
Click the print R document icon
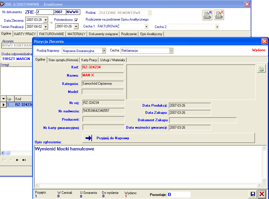tap(207, 15)
